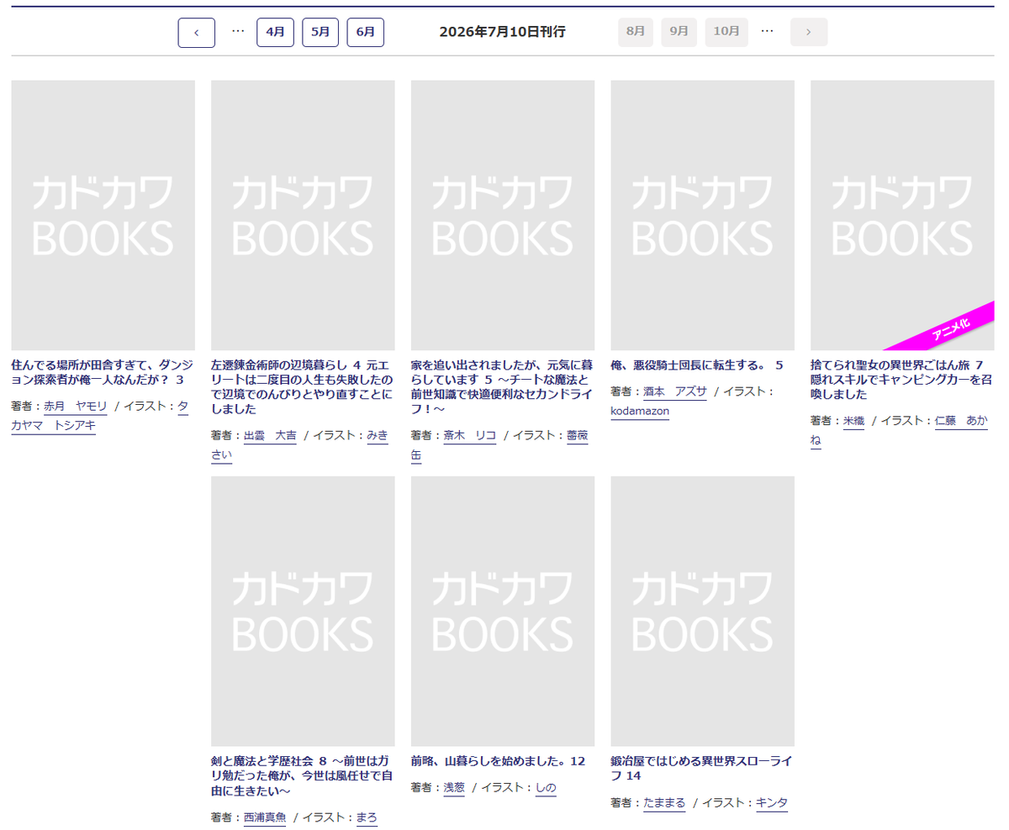Open title 左遷錬金術師の辺境暮らし 4
The width and height of the screenshot is (1009, 830).
(302, 386)
